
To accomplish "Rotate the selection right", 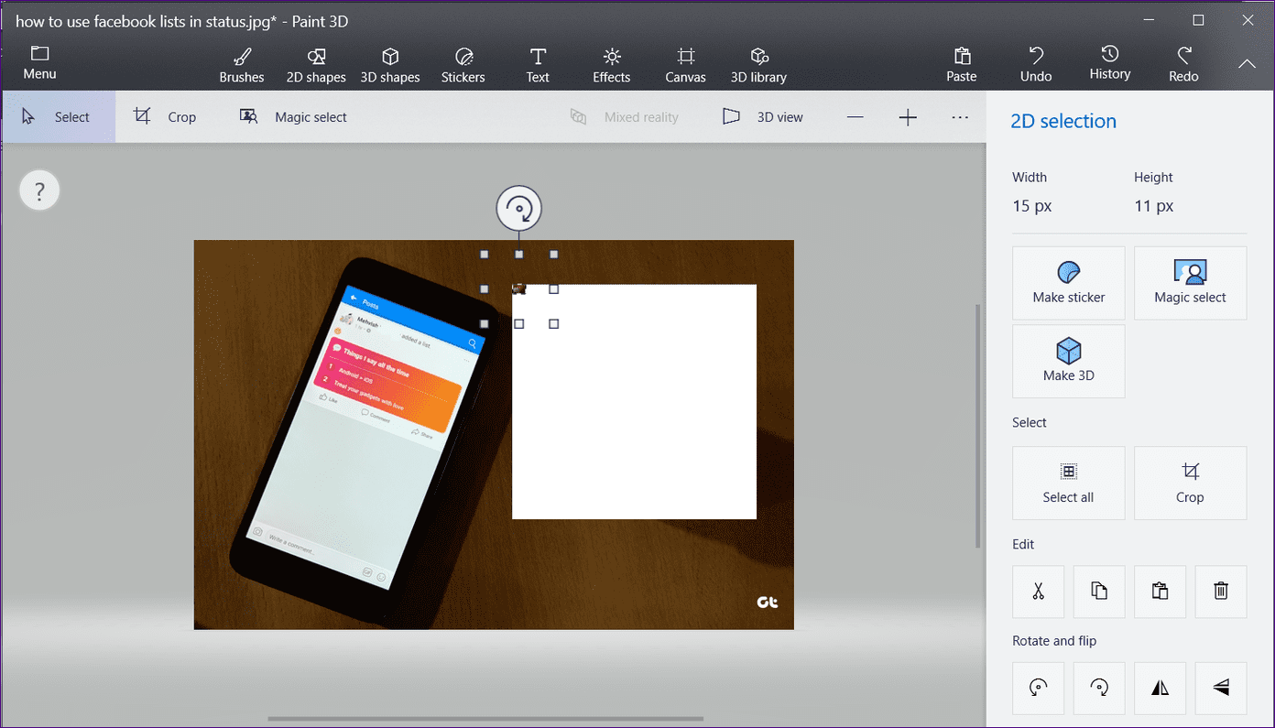I will tap(1099, 688).
